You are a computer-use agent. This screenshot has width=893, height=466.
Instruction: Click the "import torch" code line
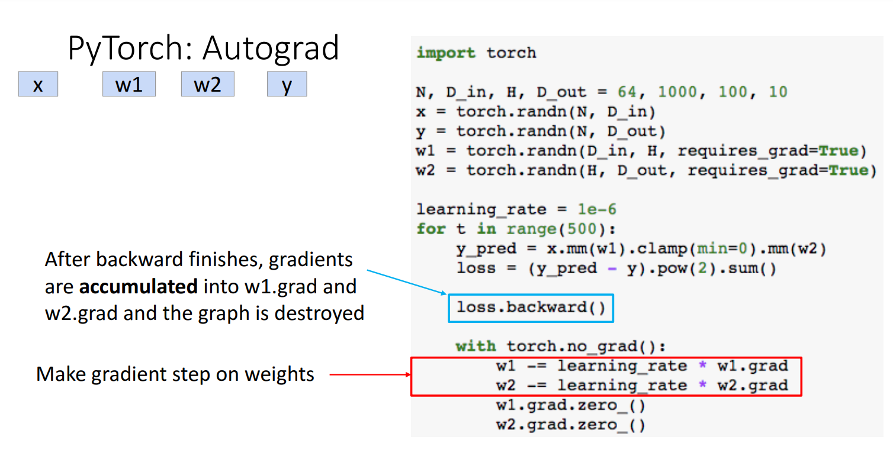[476, 53]
